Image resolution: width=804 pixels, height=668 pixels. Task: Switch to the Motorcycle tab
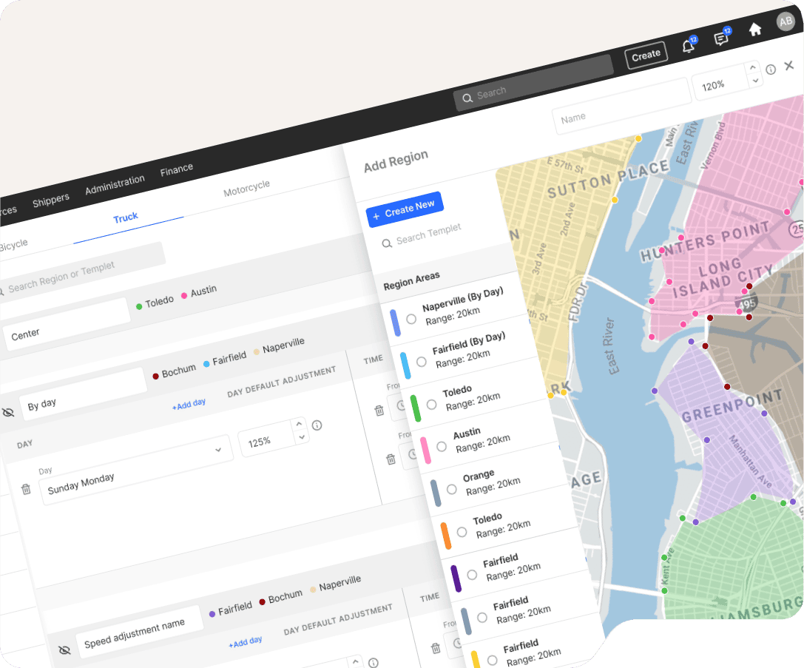(x=246, y=188)
